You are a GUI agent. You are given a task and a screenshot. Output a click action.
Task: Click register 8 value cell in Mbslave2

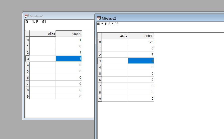coord(141,92)
